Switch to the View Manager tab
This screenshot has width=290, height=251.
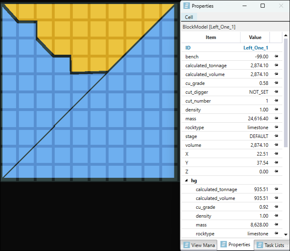coord(199,245)
